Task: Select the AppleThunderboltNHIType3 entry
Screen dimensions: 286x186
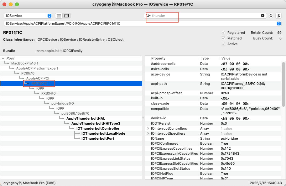Action: point(96,123)
